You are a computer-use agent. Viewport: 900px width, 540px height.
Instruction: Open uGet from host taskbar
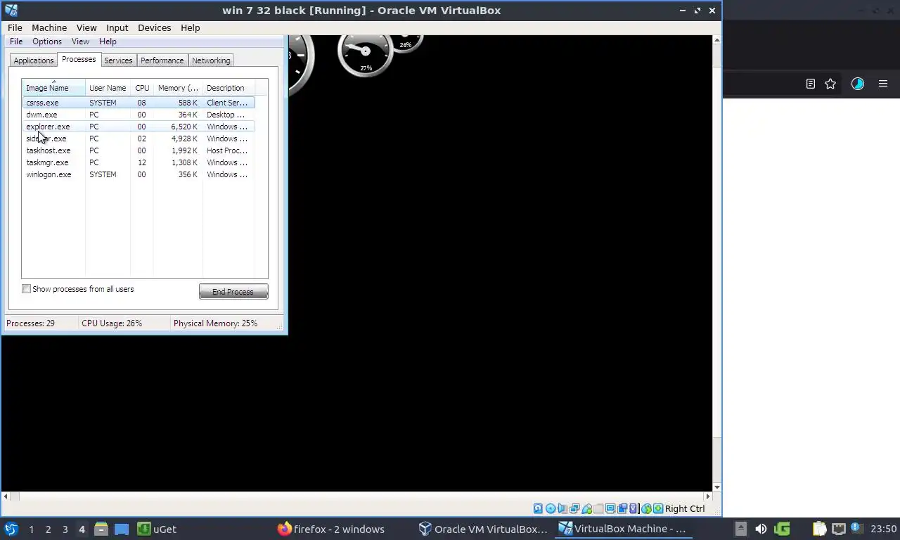(x=157, y=529)
